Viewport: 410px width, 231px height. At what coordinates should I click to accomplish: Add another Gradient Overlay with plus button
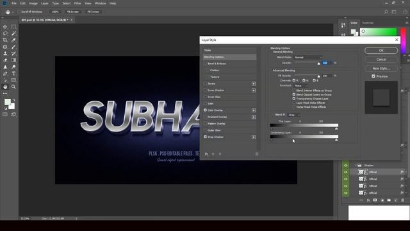pos(254,117)
